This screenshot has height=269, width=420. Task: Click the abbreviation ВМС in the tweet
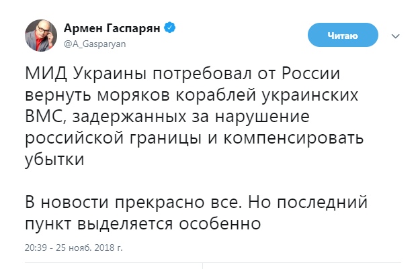click(45, 117)
